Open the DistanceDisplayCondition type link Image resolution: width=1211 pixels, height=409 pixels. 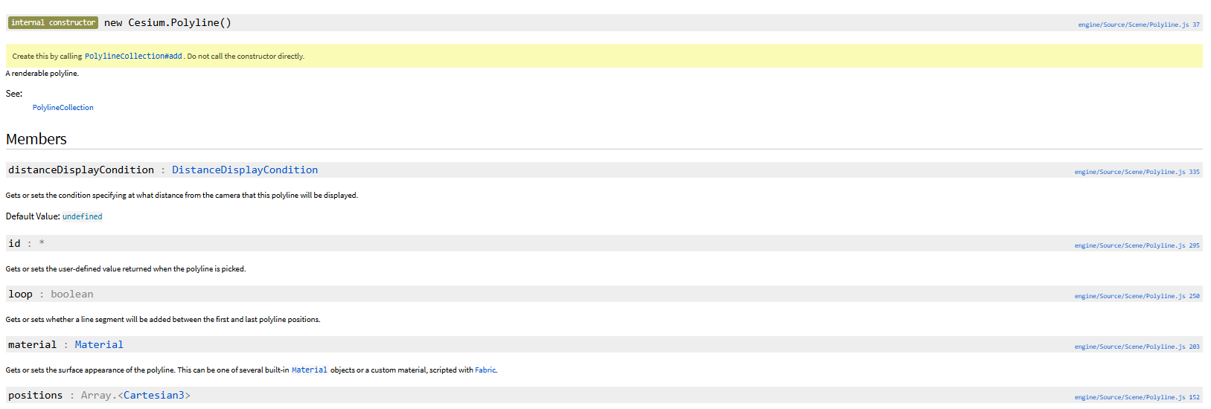pos(245,170)
